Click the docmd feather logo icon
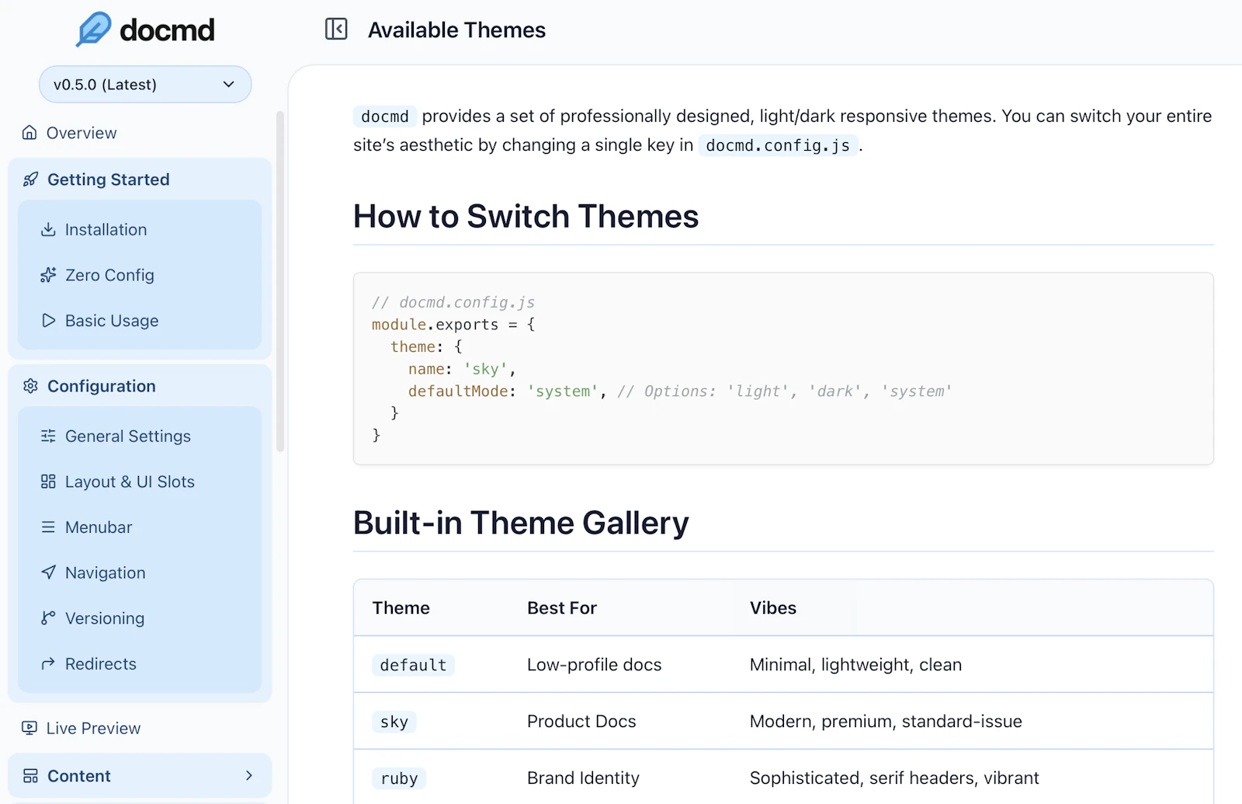This screenshot has height=804, width=1242. pyautogui.click(x=94, y=30)
